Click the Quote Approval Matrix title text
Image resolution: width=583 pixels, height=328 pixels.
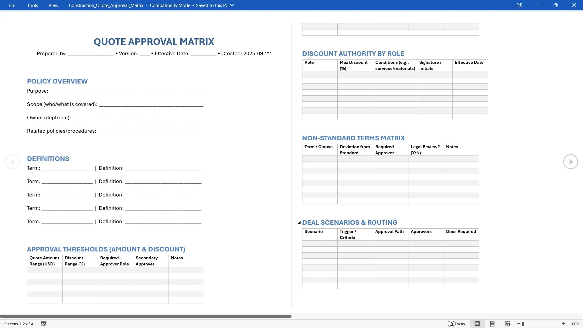pos(154,42)
